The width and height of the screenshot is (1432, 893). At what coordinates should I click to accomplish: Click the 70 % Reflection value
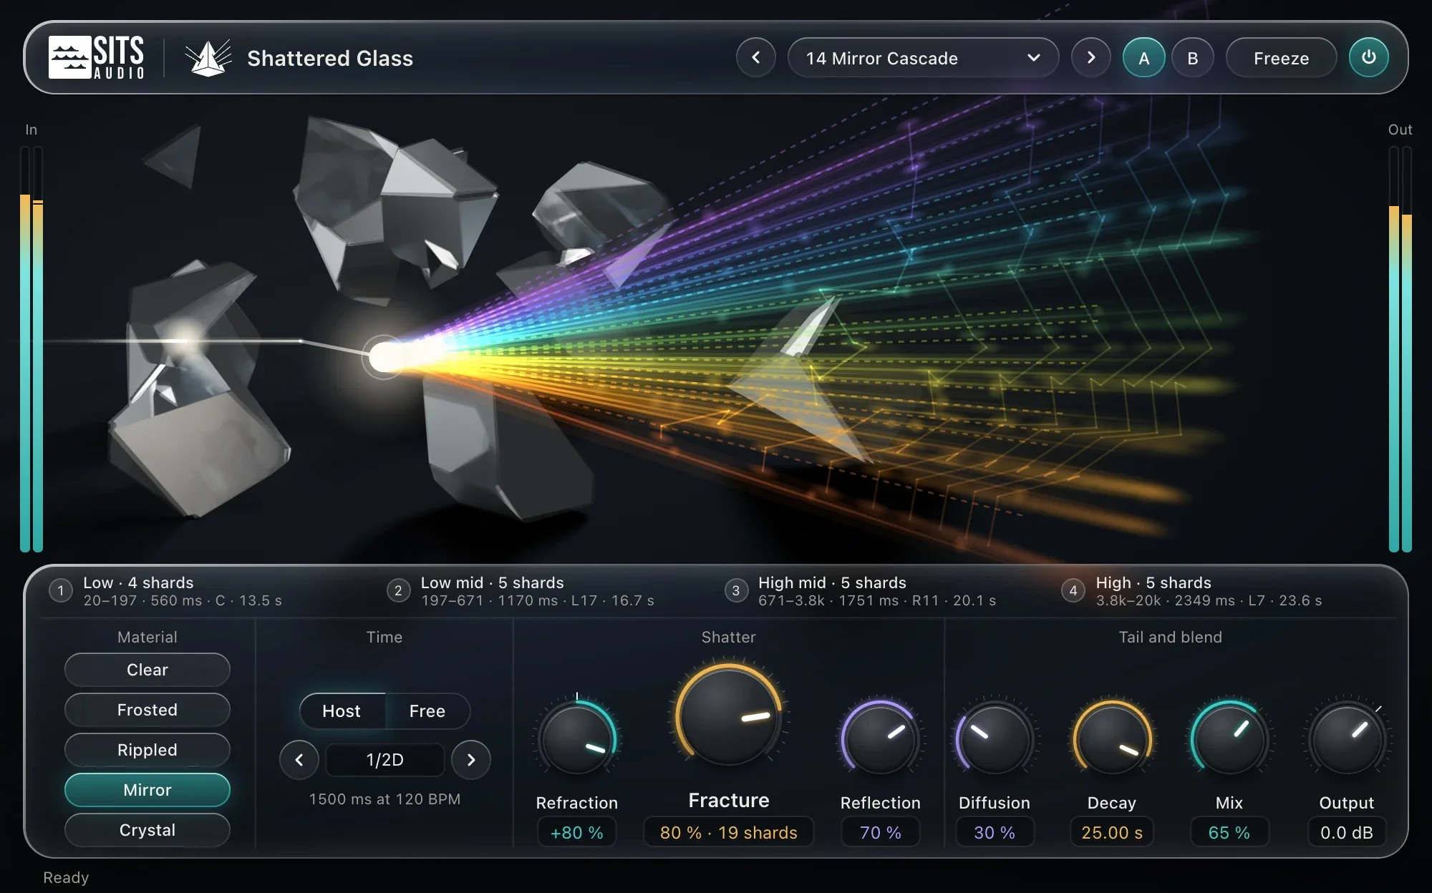881,832
